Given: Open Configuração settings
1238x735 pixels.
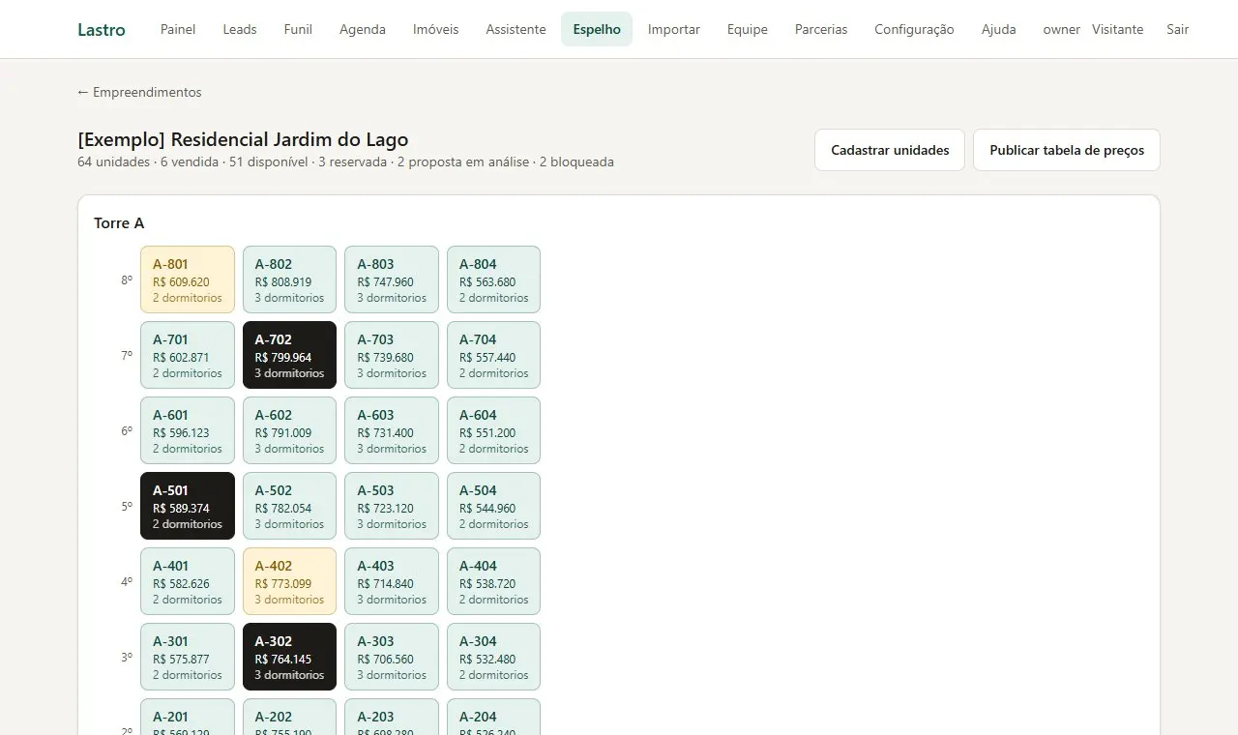Looking at the screenshot, I should (914, 29).
